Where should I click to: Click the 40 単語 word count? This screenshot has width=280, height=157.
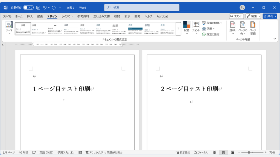tap(24, 153)
